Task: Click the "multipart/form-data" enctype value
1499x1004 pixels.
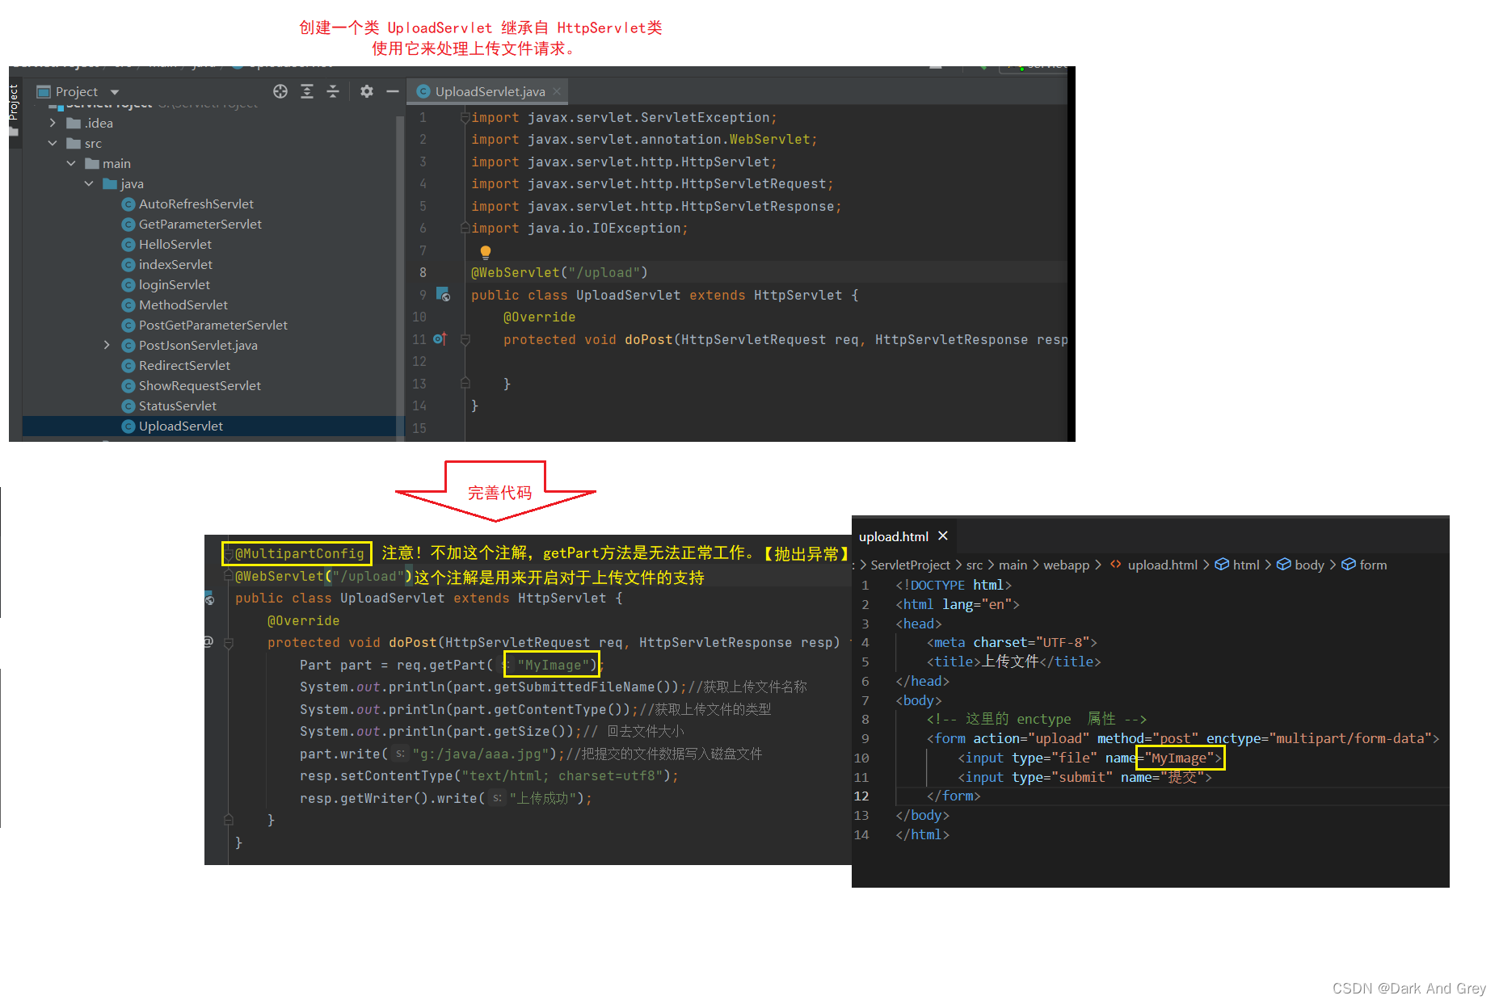Action: (1350, 738)
